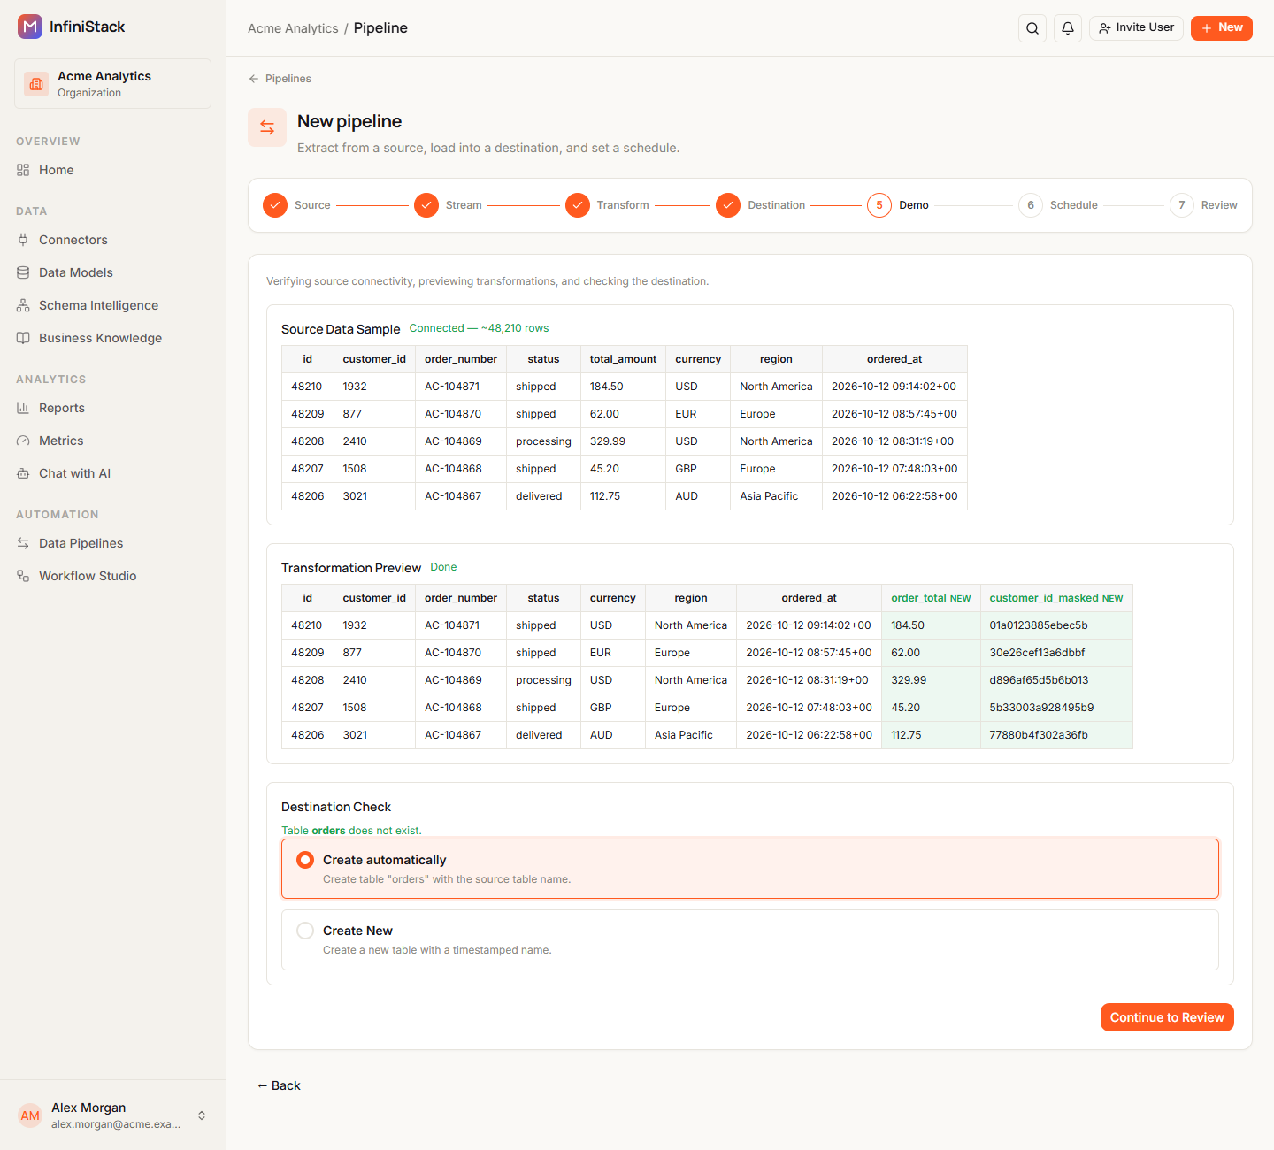
Task: Click the Metrics gauge icon
Action: click(23, 441)
